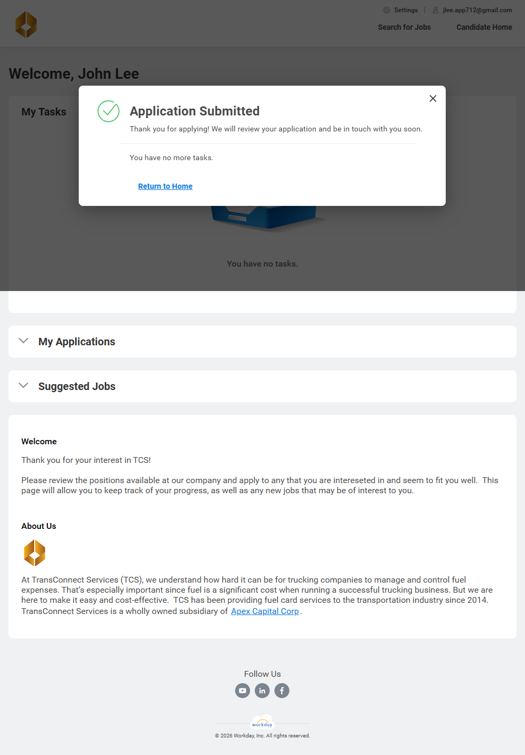Expand the Suggested Jobs section chevron
Viewport: 525px width, 755px height.
pos(23,386)
